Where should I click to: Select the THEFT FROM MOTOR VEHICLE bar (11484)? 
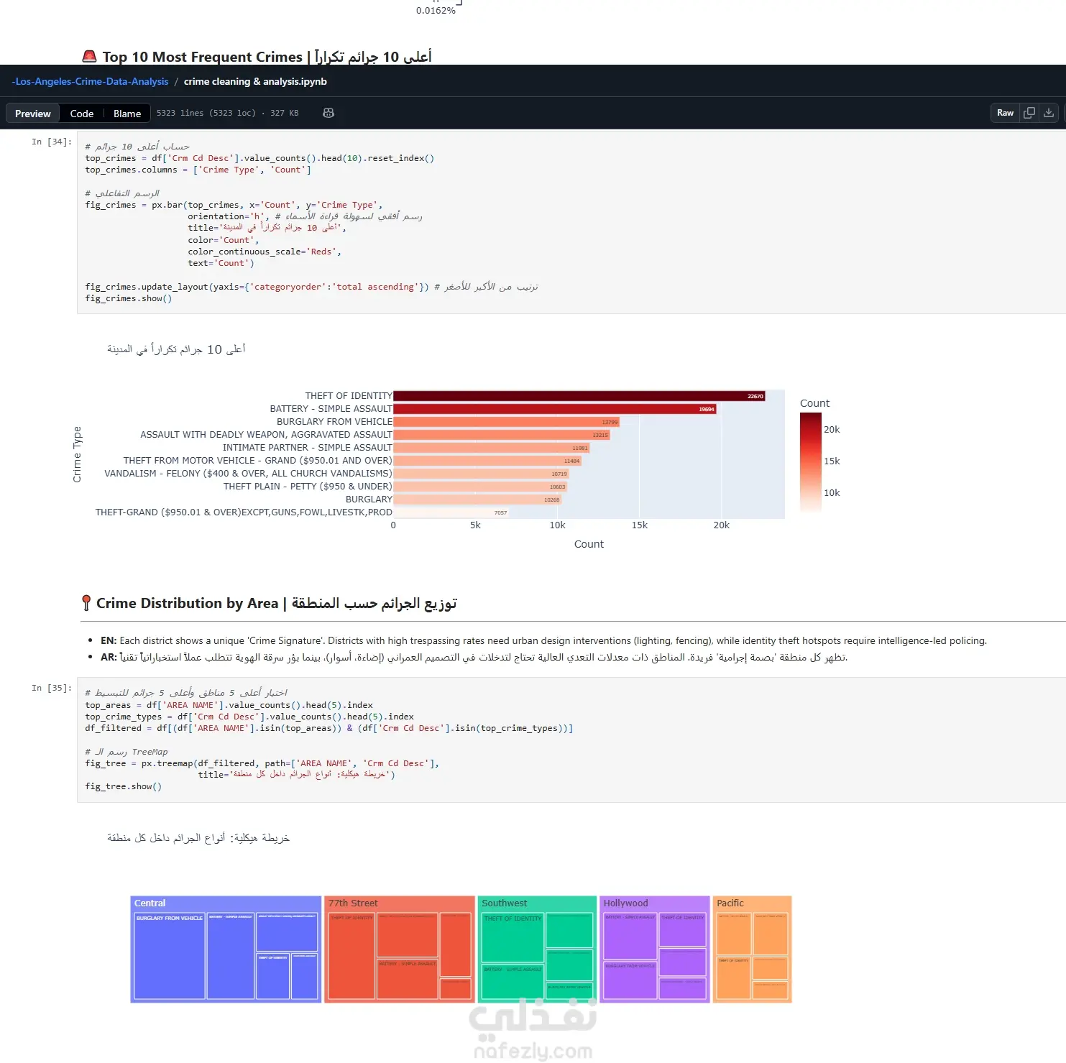[487, 461]
